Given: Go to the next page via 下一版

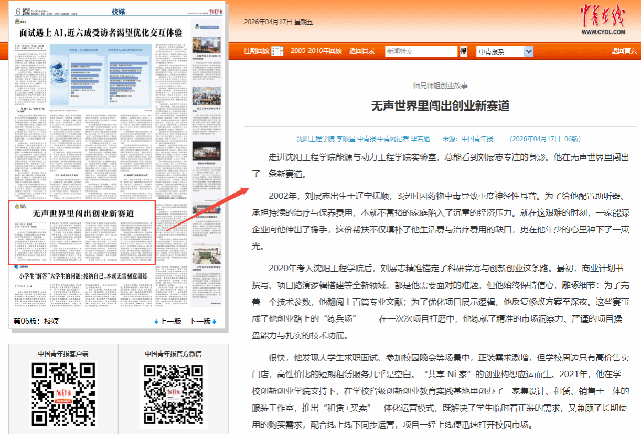Looking at the screenshot, I should click(200, 322).
